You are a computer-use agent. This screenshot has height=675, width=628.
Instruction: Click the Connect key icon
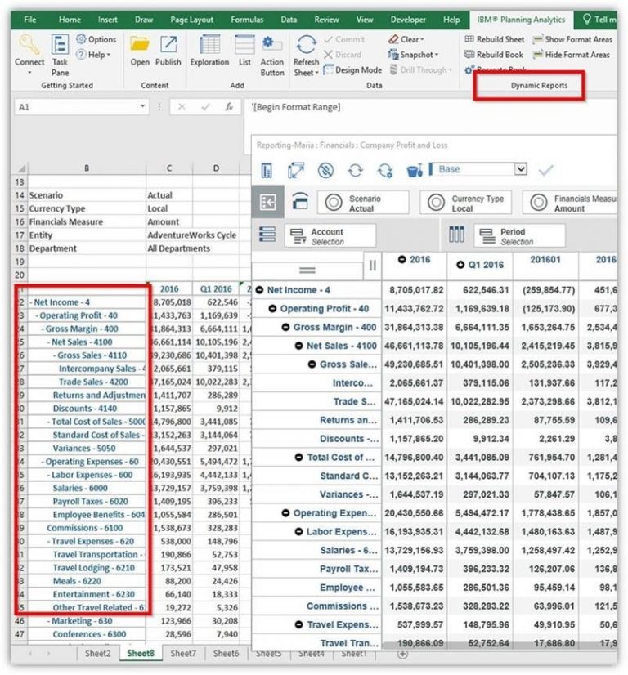tap(29, 46)
